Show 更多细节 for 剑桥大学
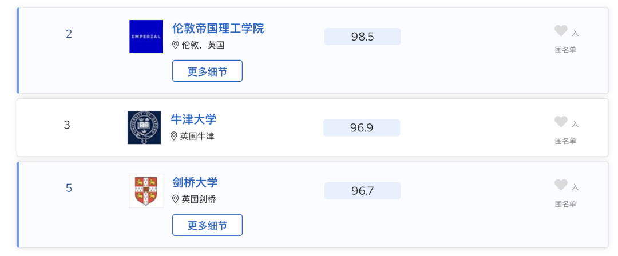Image resolution: width=618 pixels, height=256 pixels. pyautogui.click(x=207, y=225)
